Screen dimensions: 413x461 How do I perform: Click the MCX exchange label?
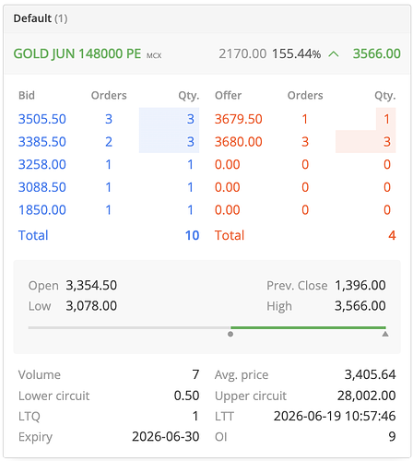(154, 55)
